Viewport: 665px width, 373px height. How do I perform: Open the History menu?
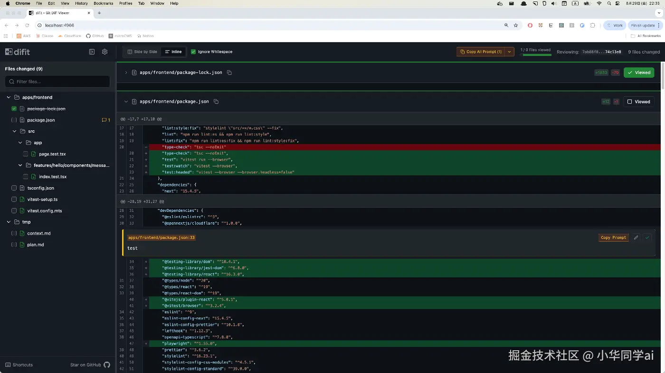tap(81, 3)
